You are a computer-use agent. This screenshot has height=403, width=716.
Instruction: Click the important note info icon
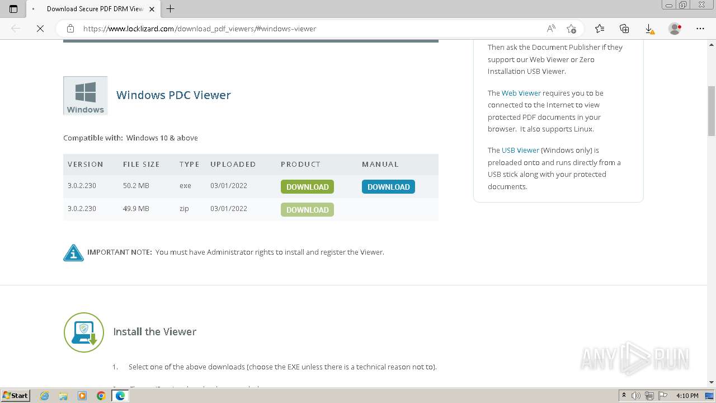pos(73,253)
